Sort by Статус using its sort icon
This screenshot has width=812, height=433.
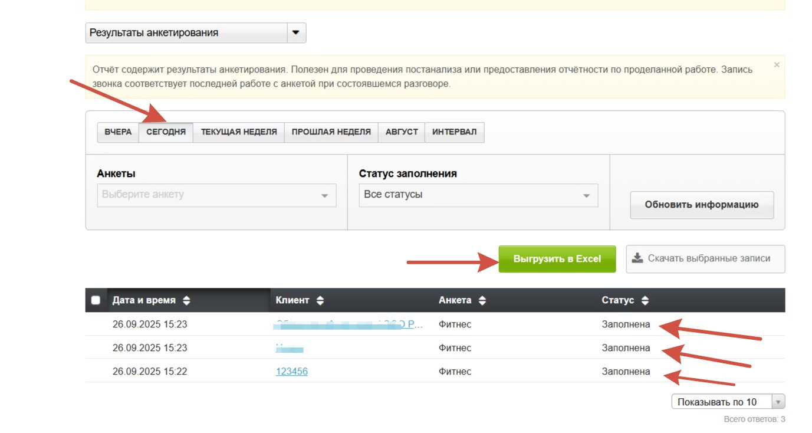coord(645,300)
